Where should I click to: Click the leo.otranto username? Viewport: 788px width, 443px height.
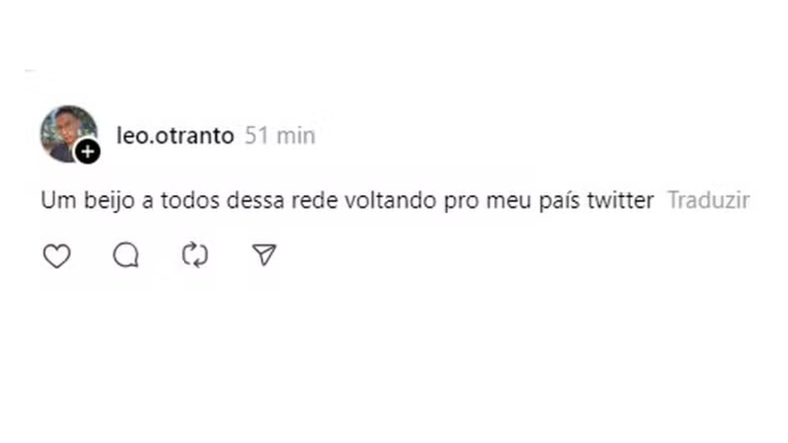tap(175, 136)
